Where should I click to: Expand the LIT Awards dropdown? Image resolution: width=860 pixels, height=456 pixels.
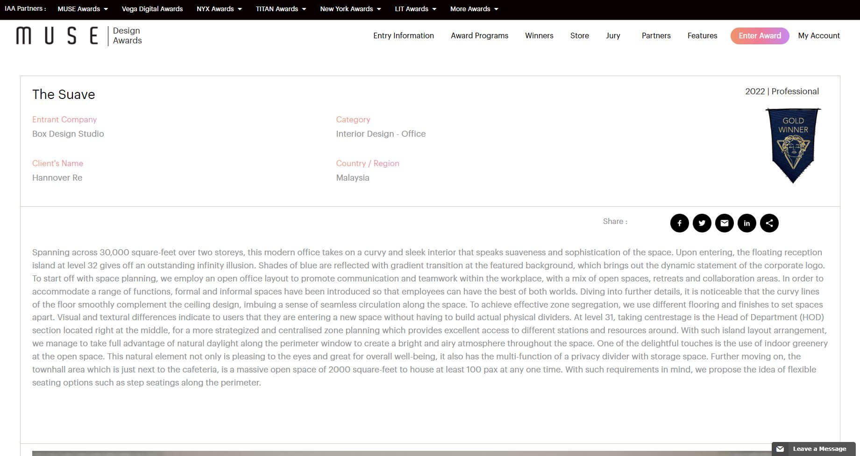(x=415, y=9)
